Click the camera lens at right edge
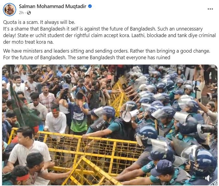Viewport: 219px width, 186px height. click(206, 129)
